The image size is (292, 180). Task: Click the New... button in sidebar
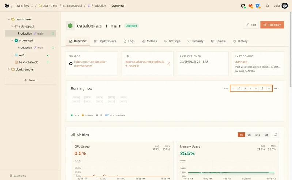coord(30,80)
